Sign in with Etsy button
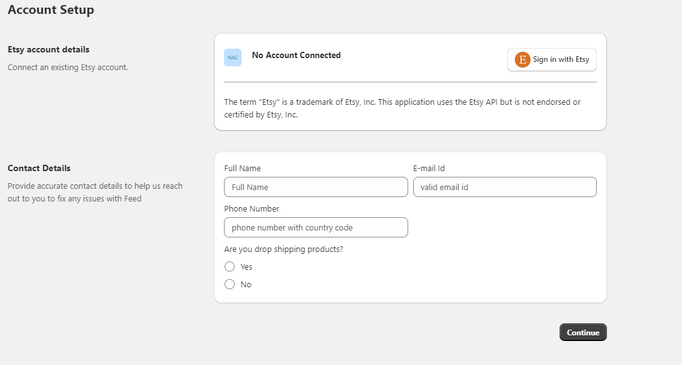The height and width of the screenshot is (365, 682). tap(551, 59)
